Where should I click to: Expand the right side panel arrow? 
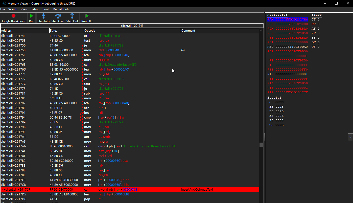coord(350,137)
